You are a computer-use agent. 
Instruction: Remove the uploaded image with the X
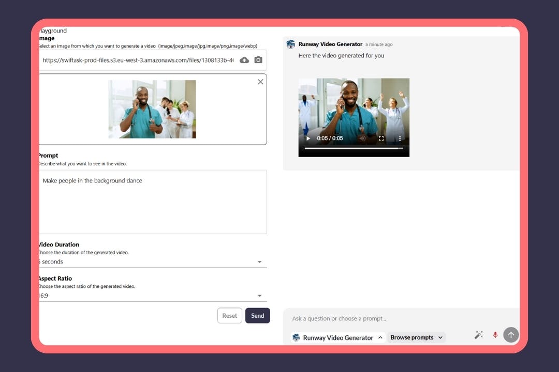tap(260, 82)
